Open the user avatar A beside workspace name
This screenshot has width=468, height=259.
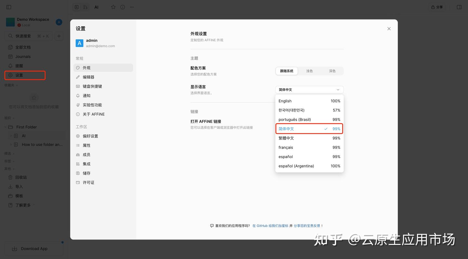click(x=59, y=22)
